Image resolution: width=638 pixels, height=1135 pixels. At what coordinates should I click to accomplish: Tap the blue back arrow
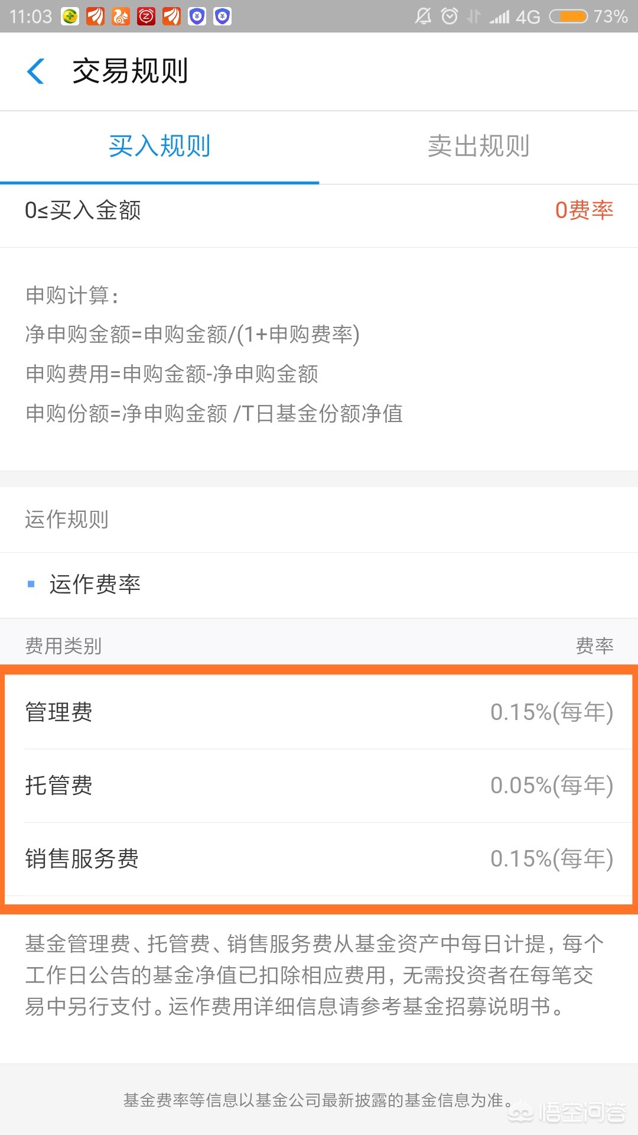pos(36,72)
